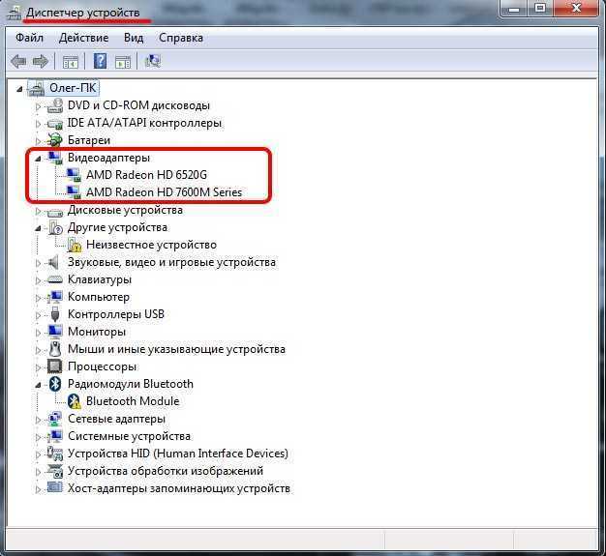Select the Сетевые адаптеры network icon
The image size is (606, 556).
point(55,419)
